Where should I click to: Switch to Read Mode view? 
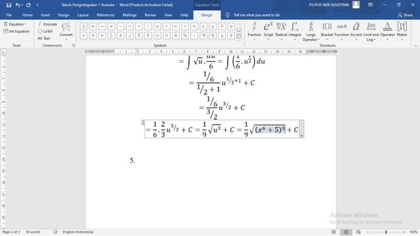pyautogui.click(x=334, y=232)
